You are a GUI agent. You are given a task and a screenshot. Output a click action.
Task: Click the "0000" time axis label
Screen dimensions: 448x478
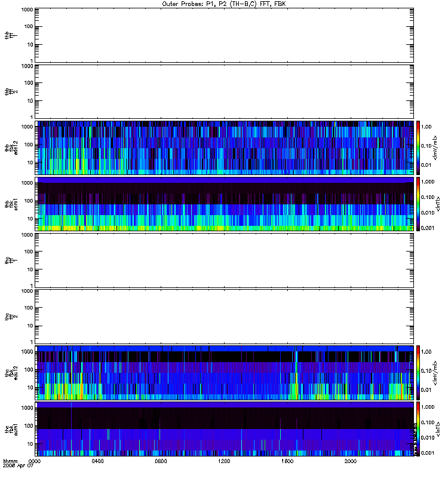[x=35, y=461]
